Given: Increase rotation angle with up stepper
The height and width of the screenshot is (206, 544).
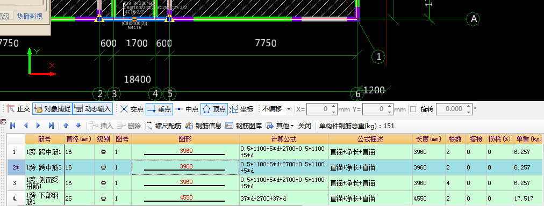Looking at the screenshot, I should 469,107.
